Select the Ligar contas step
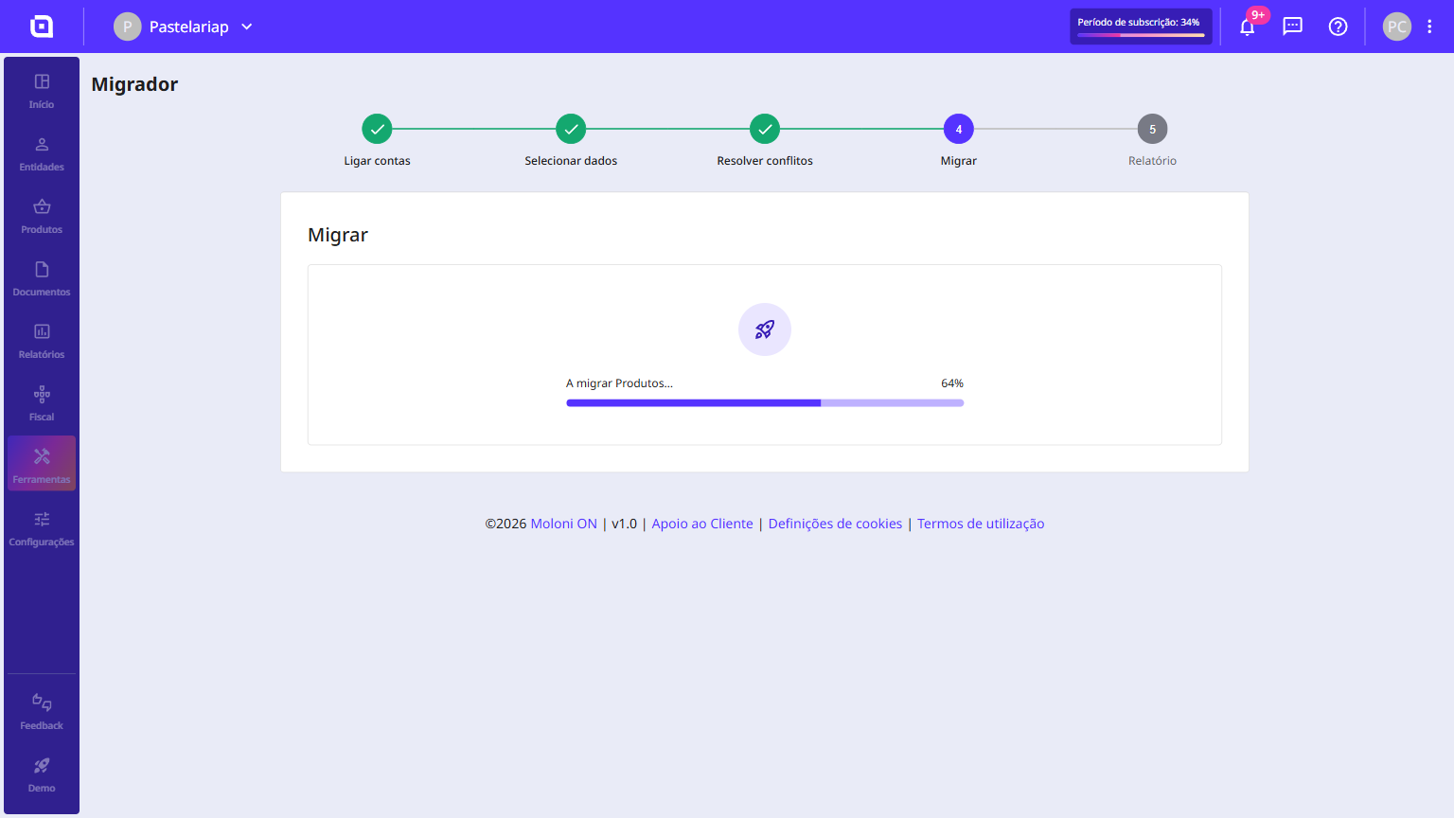The width and height of the screenshot is (1454, 818). click(x=377, y=140)
